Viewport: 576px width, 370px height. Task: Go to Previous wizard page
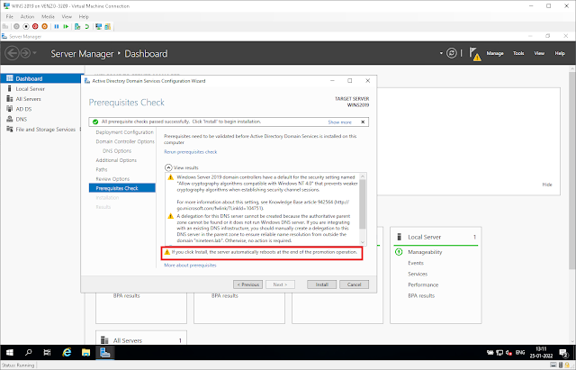tap(248, 284)
